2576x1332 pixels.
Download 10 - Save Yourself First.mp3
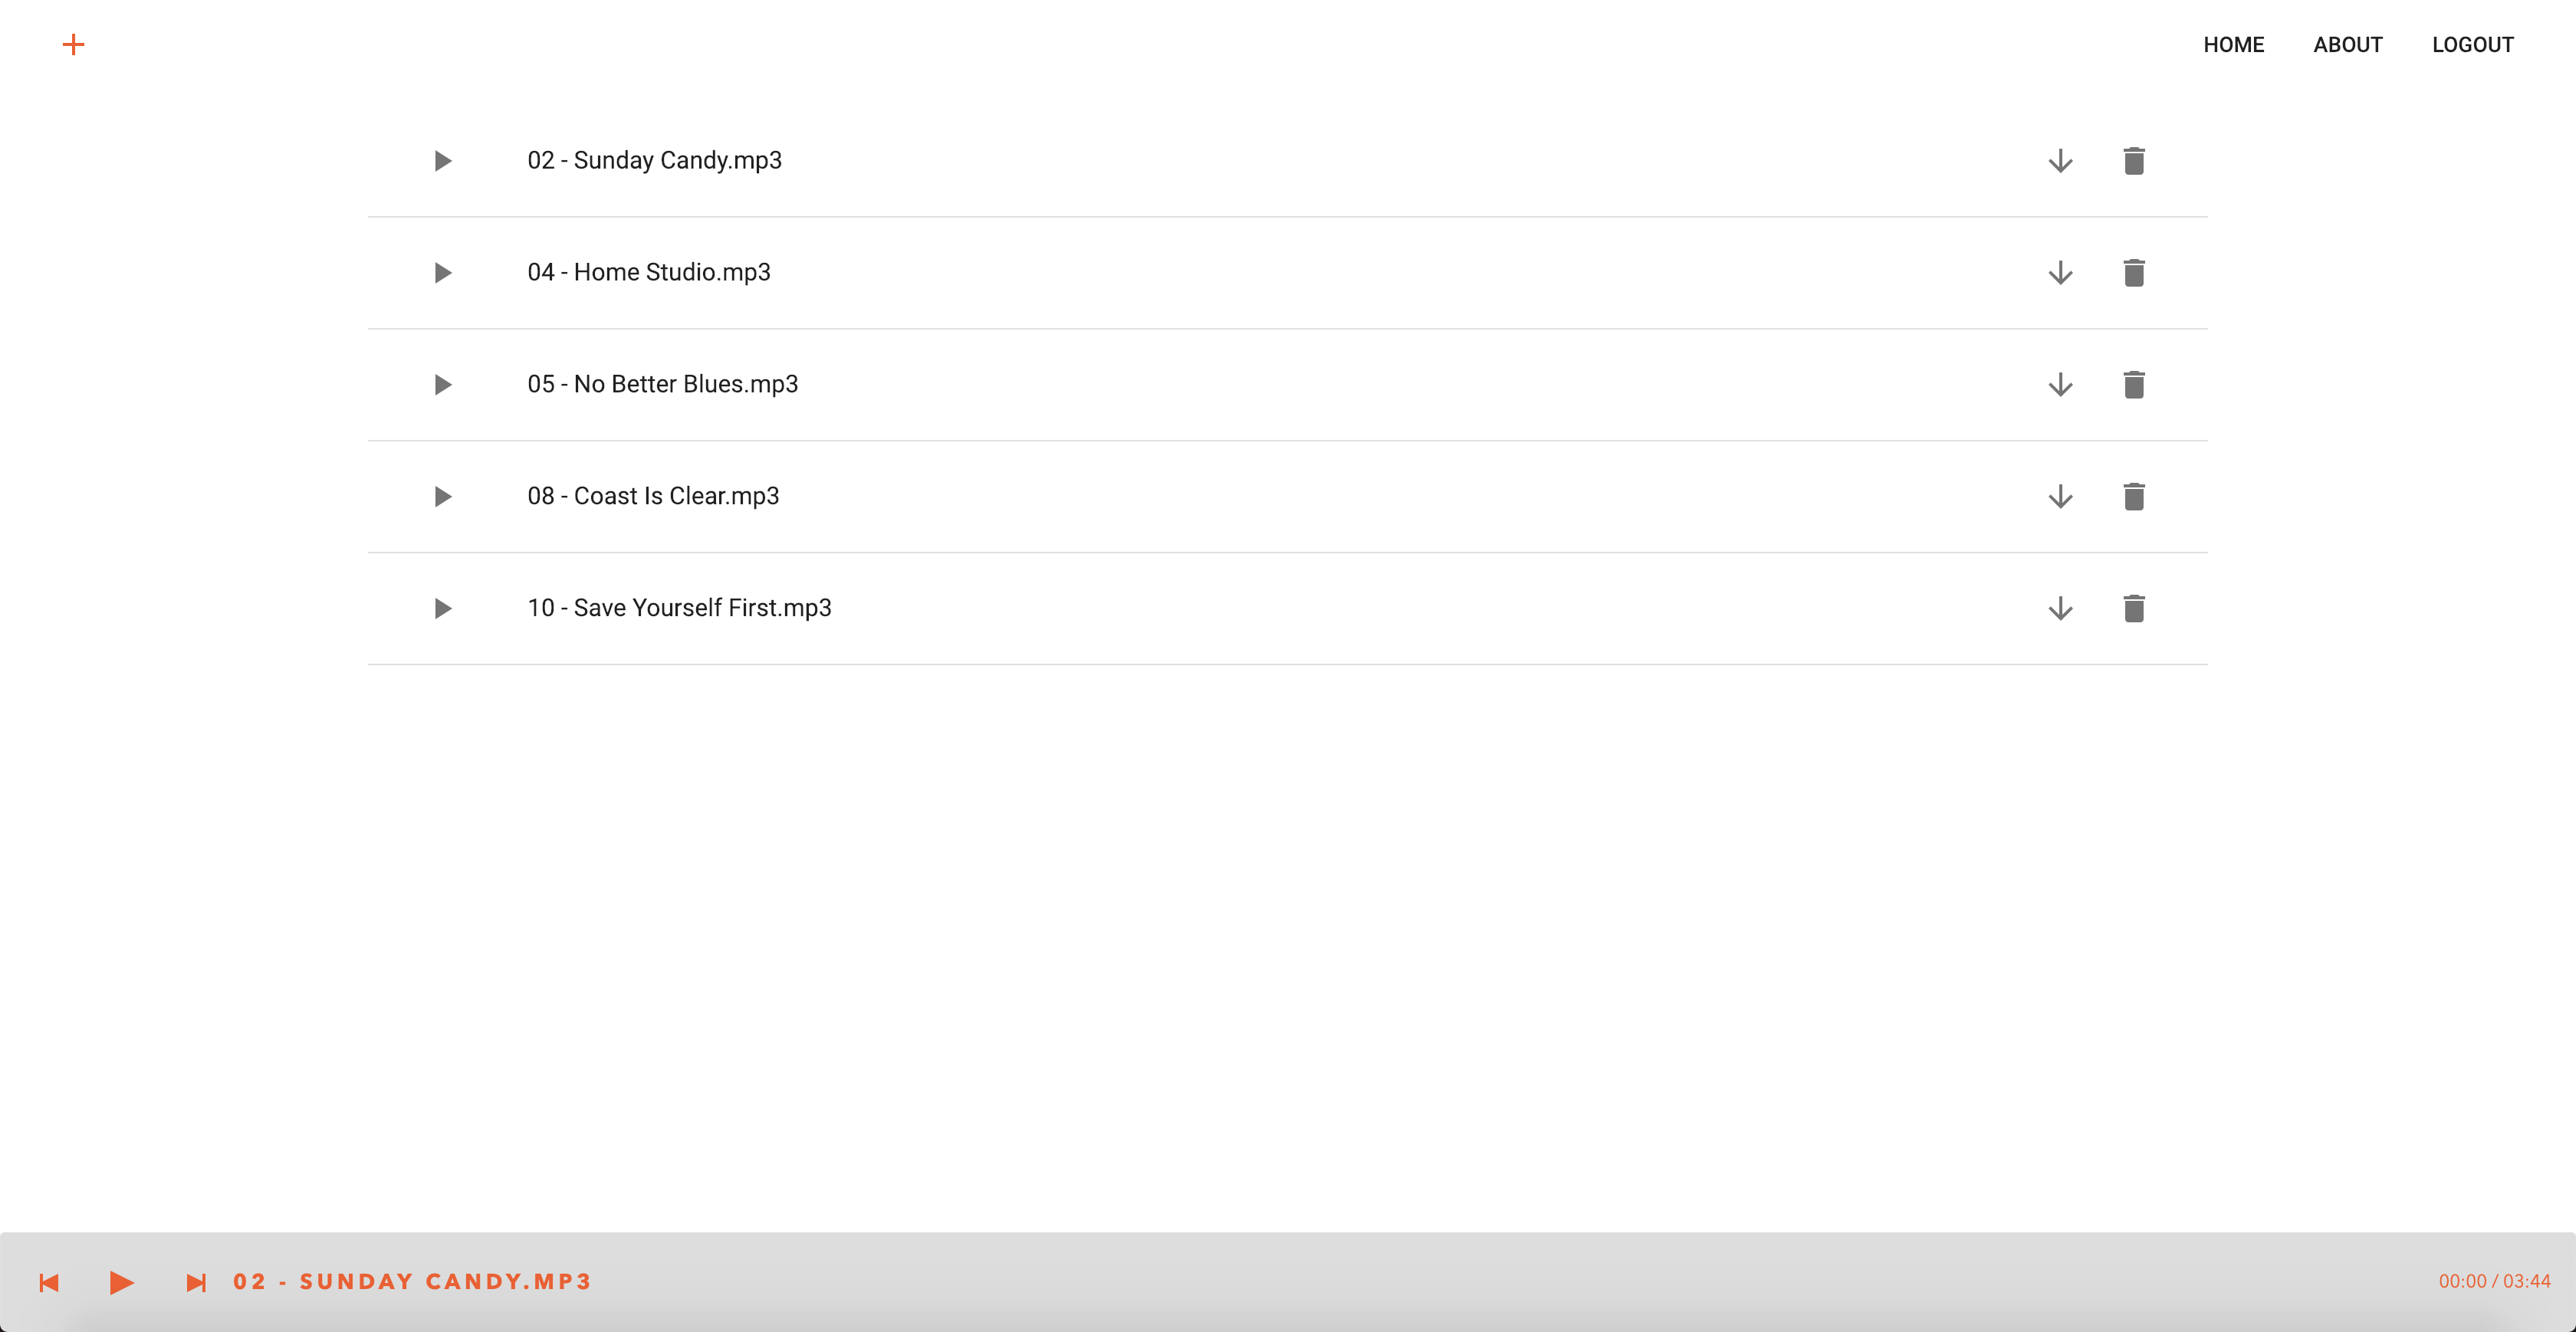point(2060,609)
